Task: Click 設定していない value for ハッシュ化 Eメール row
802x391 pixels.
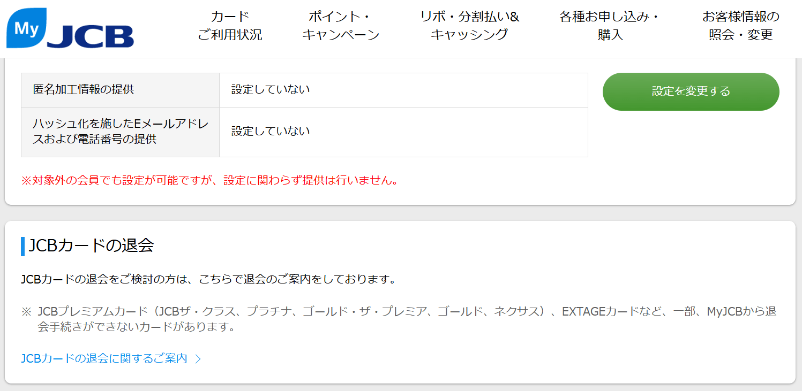Action: [271, 132]
